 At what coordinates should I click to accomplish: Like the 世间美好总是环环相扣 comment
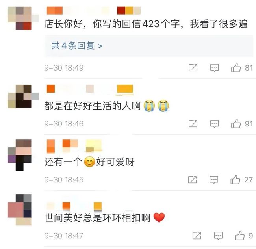pyautogui.click(x=240, y=236)
